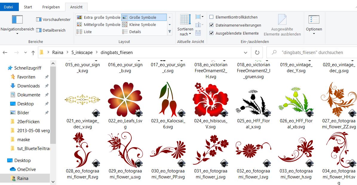This screenshot has width=357, height=185.
Task: Click Raina in the address path
Action: [58, 53]
